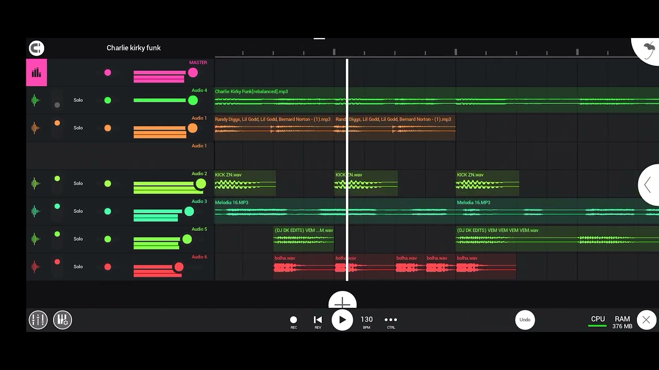
Task: Toggle the Audio 4 green enable dot
Action: coord(108,100)
